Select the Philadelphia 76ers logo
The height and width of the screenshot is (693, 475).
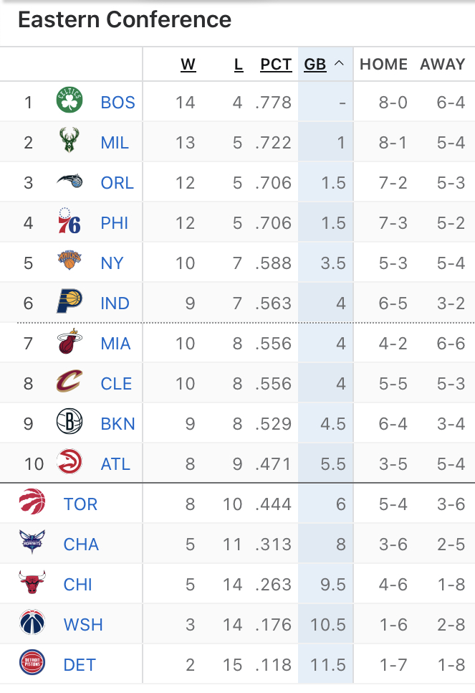click(69, 220)
